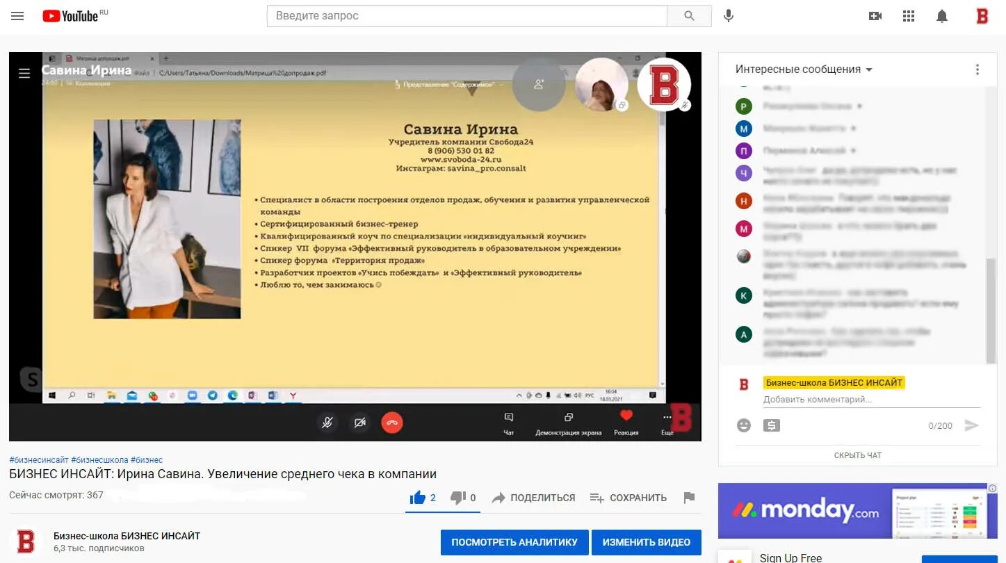Focus the Введите запрос search field
Screen dimensions: 1006x563
[467, 15]
